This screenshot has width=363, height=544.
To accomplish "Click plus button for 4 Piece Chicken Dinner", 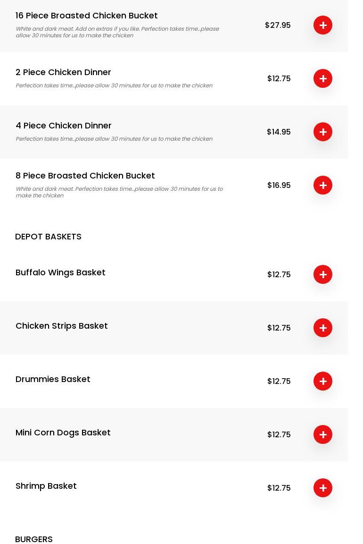I will pos(323,132).
